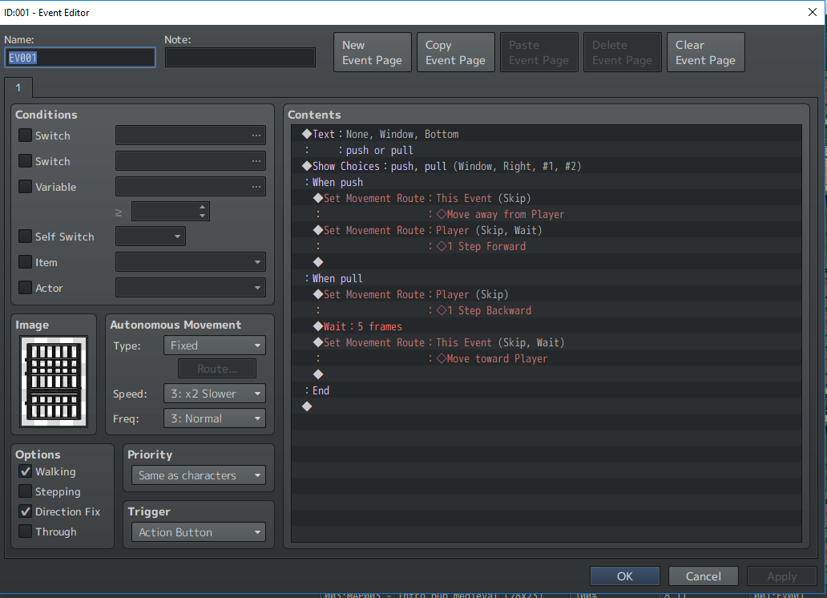
Task: Open second Switch selector ellipsis field
Action: click(191, 161)
